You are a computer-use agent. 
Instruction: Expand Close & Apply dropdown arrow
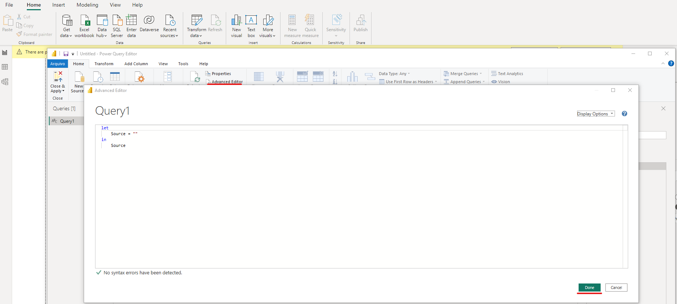tap(64, 91)
